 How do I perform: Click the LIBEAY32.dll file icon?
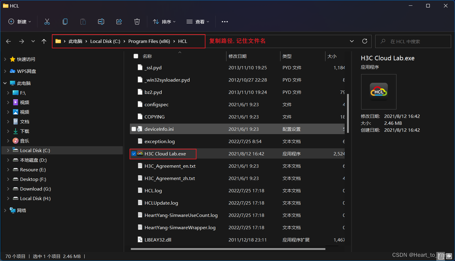tap(140, 240)
